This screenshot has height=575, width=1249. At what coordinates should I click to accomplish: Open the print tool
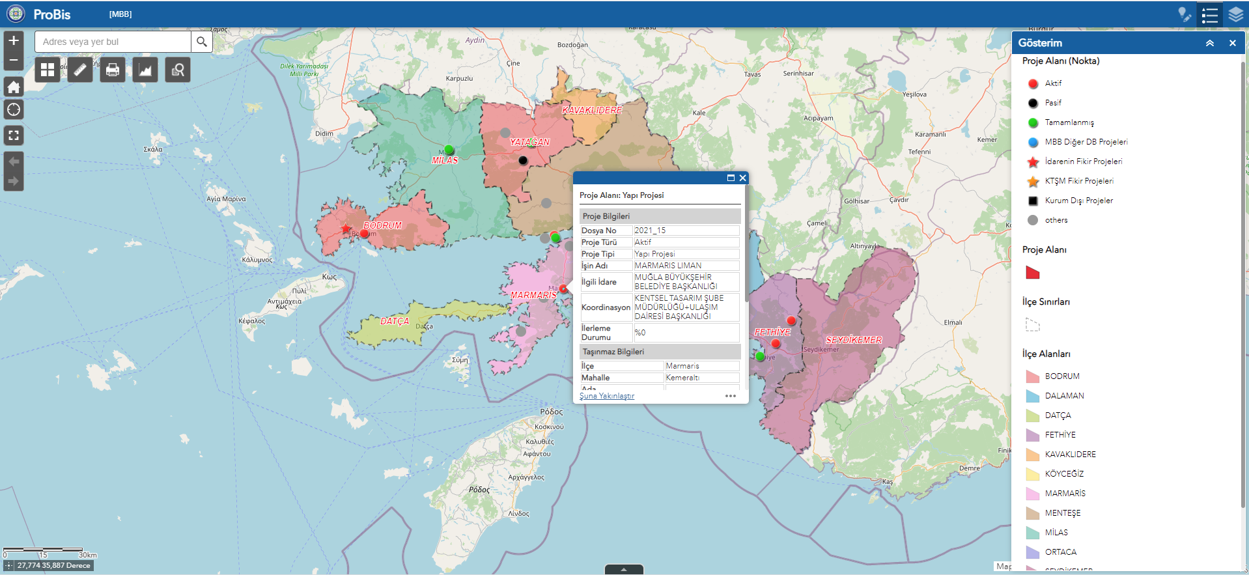[x=113, y=70]
